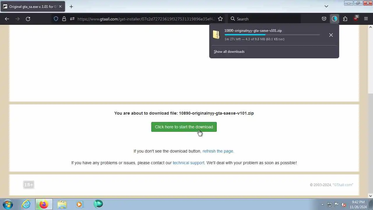Open clock showing 9:42 PM
The image size is (373, 210).
(358, 204)
